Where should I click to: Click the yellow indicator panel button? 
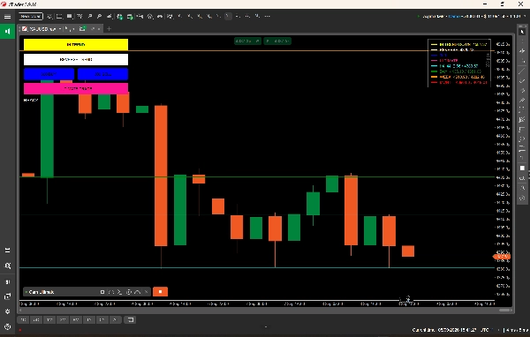pyautogui.click(x=76, y=45)
